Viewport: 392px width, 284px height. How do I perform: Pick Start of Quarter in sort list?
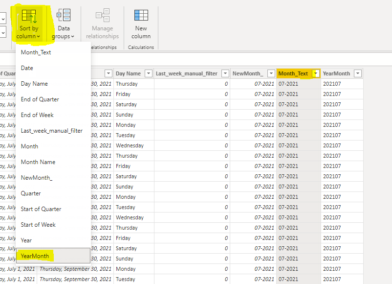[x=53, y=209]
